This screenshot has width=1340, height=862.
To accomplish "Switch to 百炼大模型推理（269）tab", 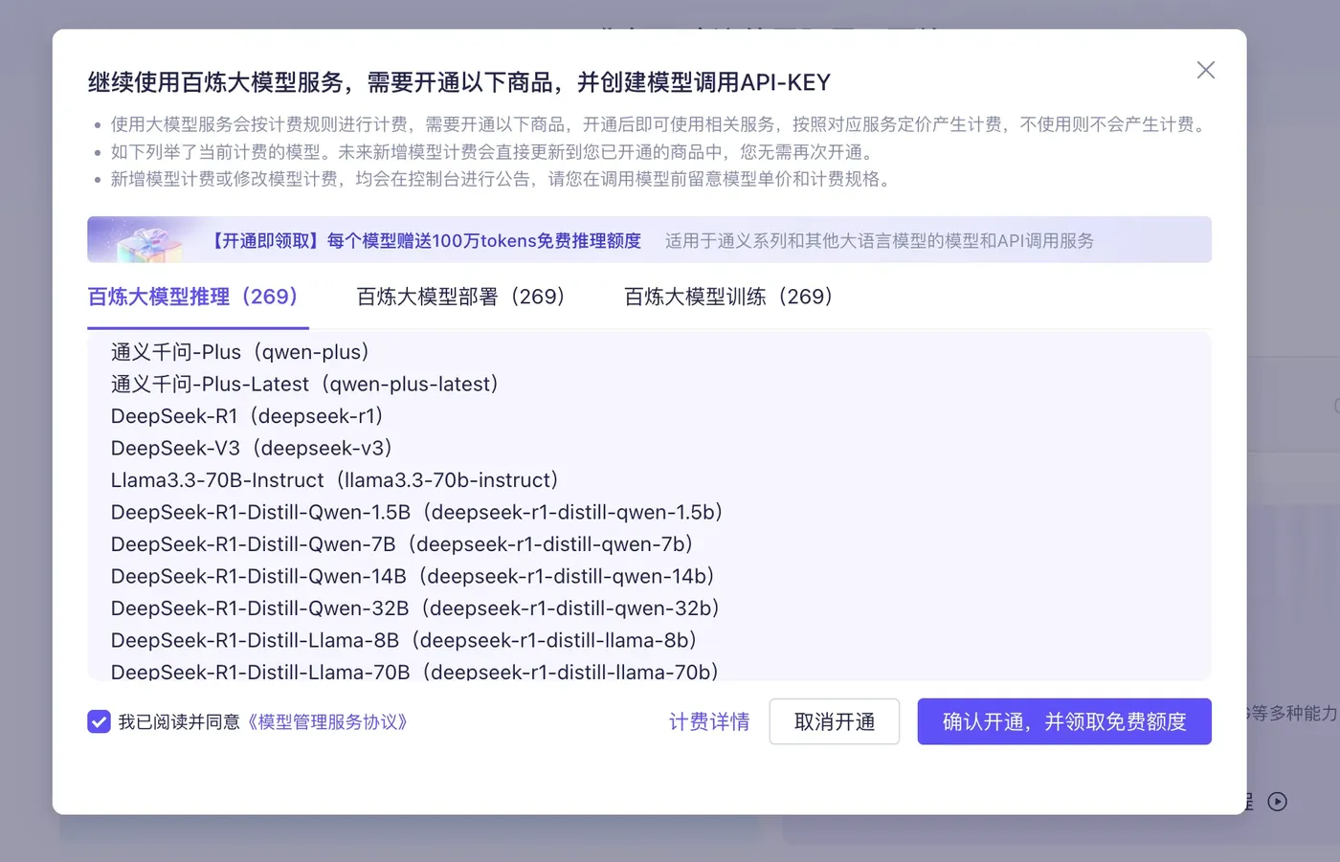I will click(x=192, y=297).
